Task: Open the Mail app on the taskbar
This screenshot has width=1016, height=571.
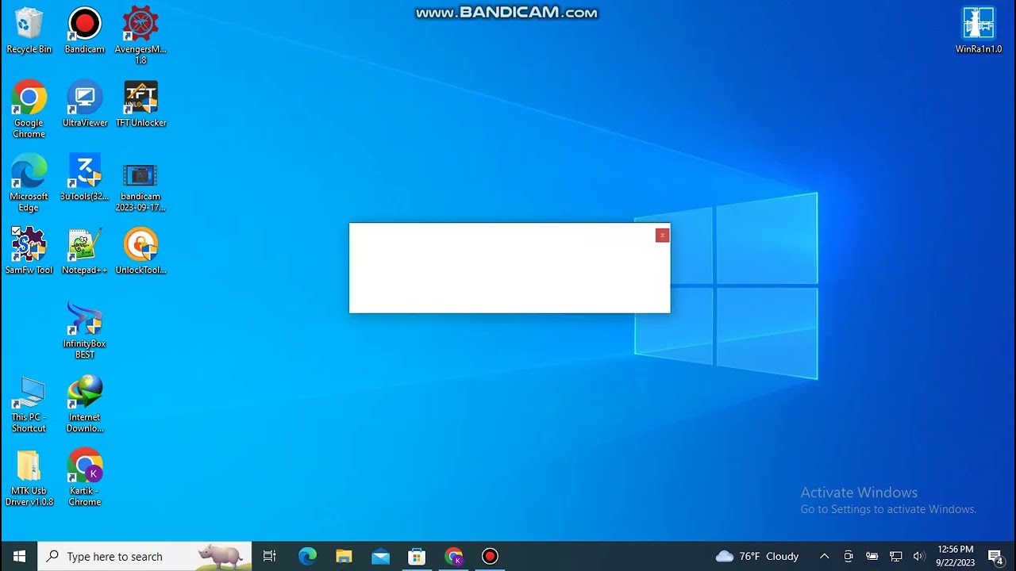Action: [380, 556]
